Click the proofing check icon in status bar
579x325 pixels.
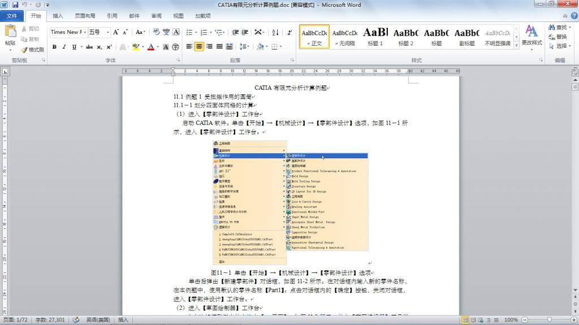point(76,320)
